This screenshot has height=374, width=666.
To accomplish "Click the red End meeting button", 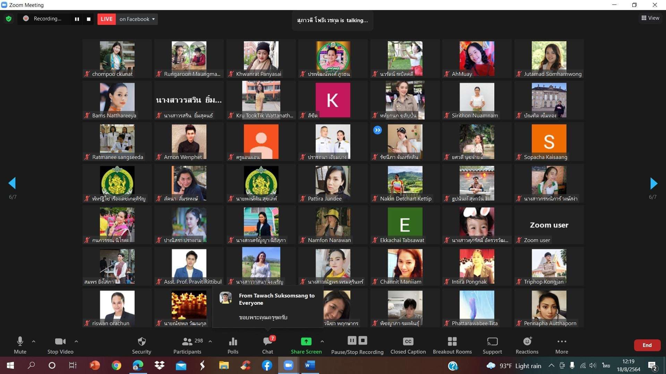I will 647,345.
